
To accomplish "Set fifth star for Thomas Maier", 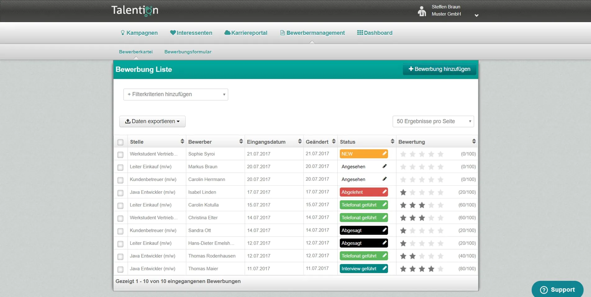I will point(440,269).
